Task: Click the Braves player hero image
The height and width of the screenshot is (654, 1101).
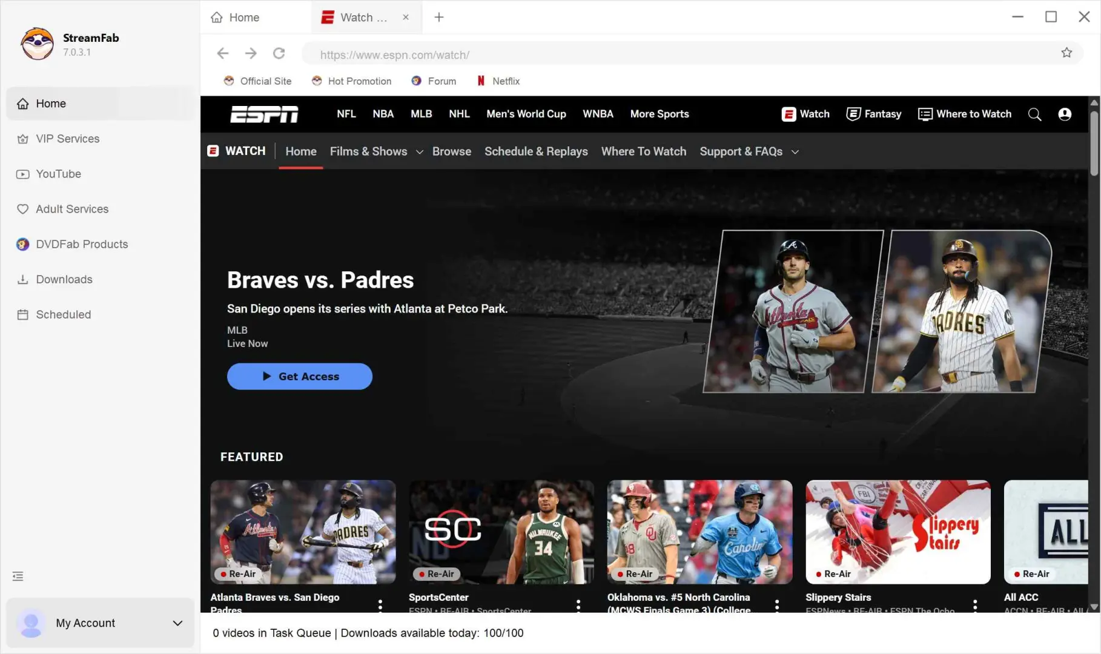Action: point(793,311)
